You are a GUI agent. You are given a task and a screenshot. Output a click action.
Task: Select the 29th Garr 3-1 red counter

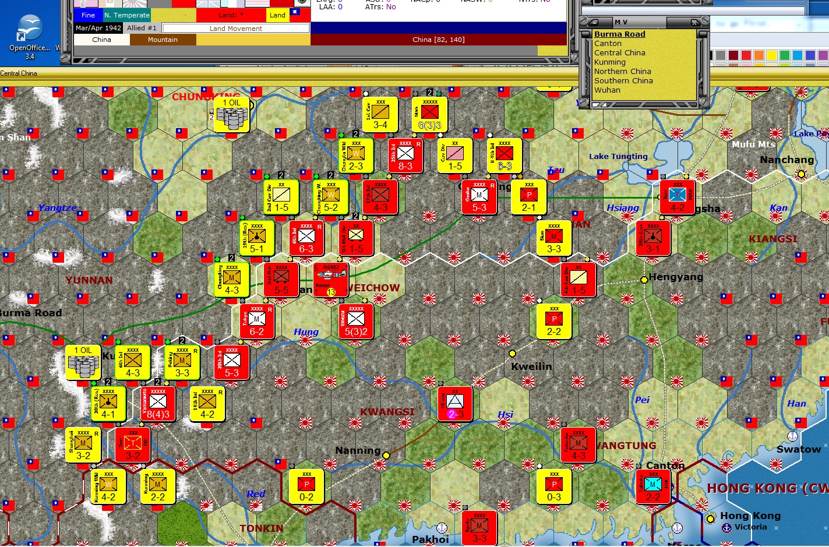[x=653, y=238]
